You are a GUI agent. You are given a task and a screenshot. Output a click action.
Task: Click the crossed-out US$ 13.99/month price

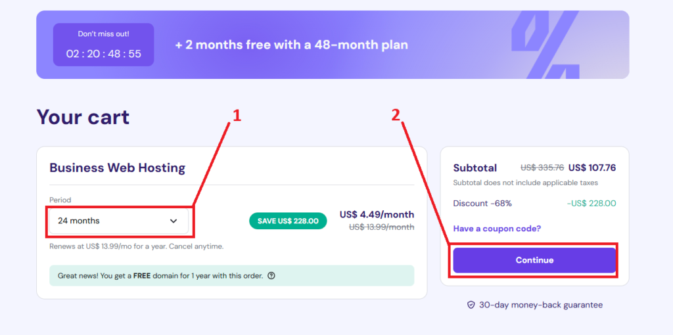382,227
